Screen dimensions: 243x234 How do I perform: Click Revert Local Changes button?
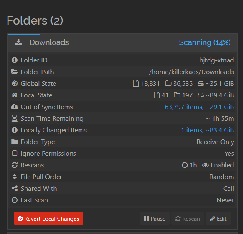pos(48,218)
